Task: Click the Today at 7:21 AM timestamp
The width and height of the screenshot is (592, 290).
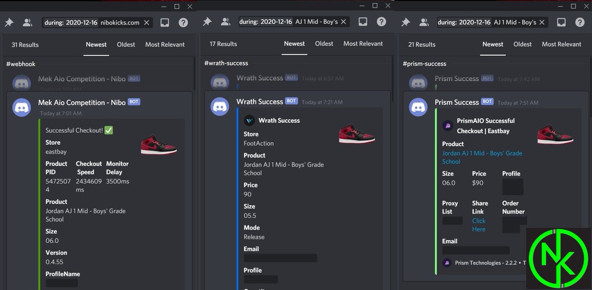Action: pyautogui.click(x=322, y=102)
